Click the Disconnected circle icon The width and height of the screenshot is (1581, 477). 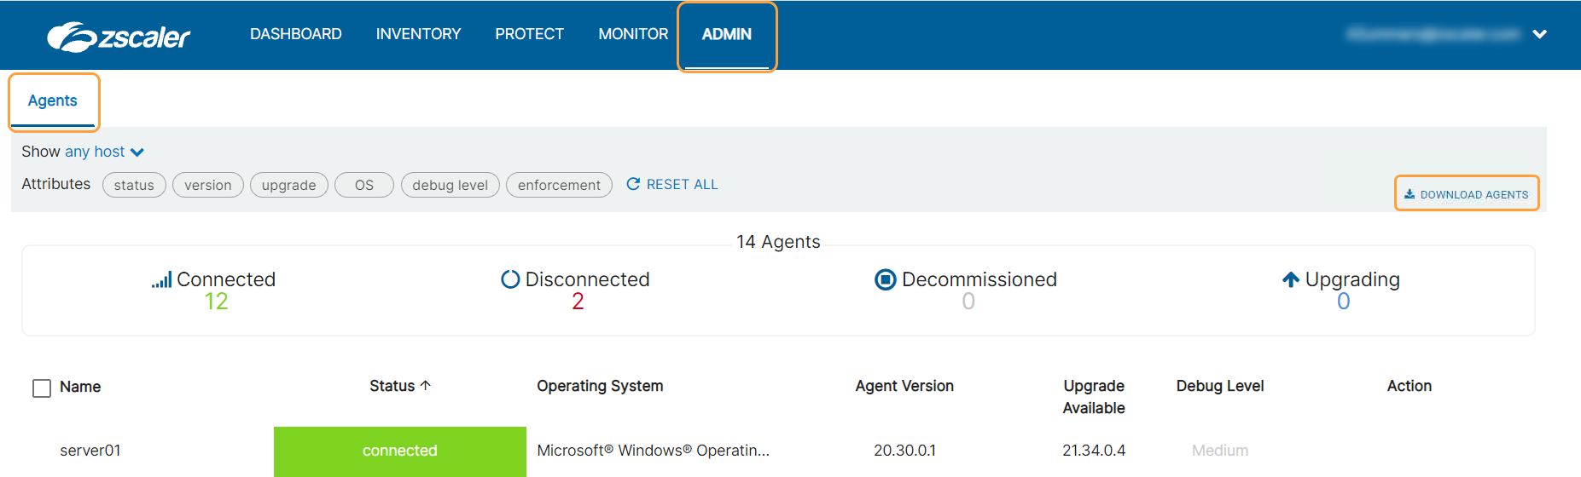(x=510, y=279)
